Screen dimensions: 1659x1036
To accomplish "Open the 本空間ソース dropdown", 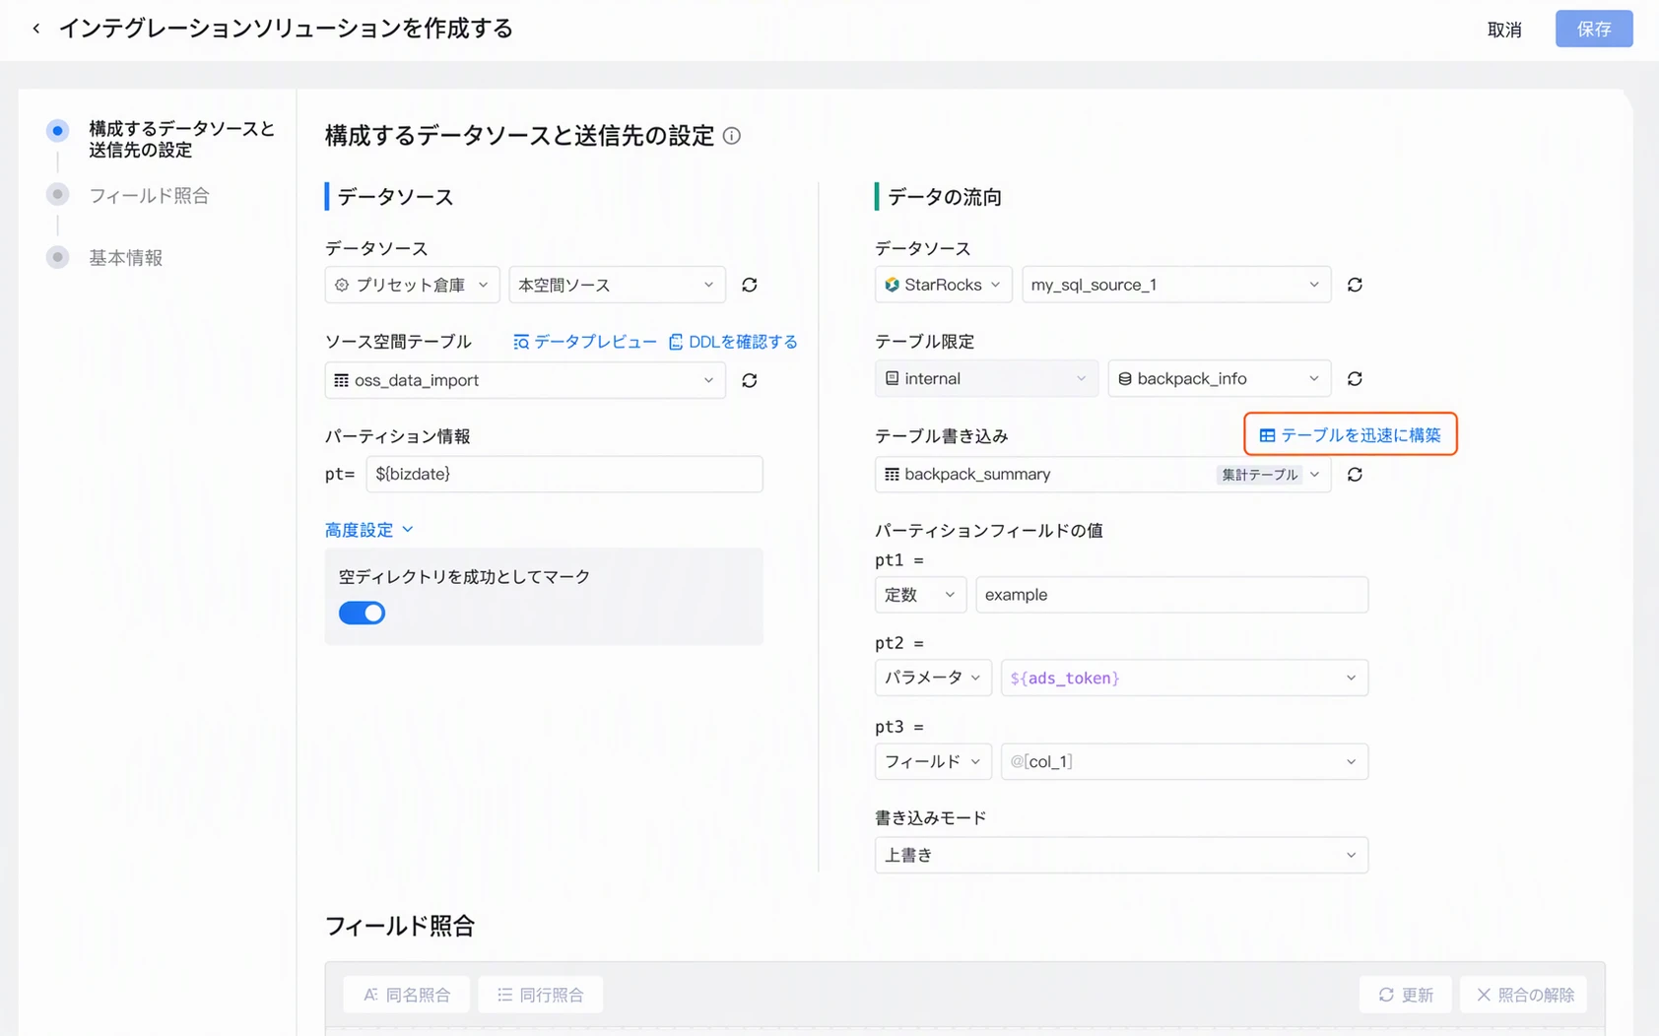I will pyautogui.click(x=617, y=285).
